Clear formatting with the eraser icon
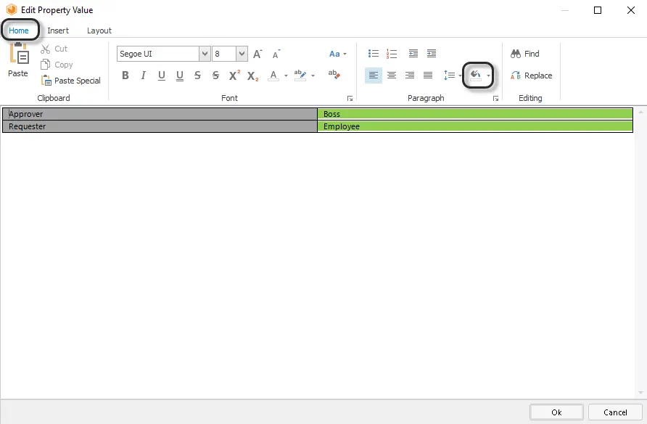The image size is (647, 424). [334, 75]
